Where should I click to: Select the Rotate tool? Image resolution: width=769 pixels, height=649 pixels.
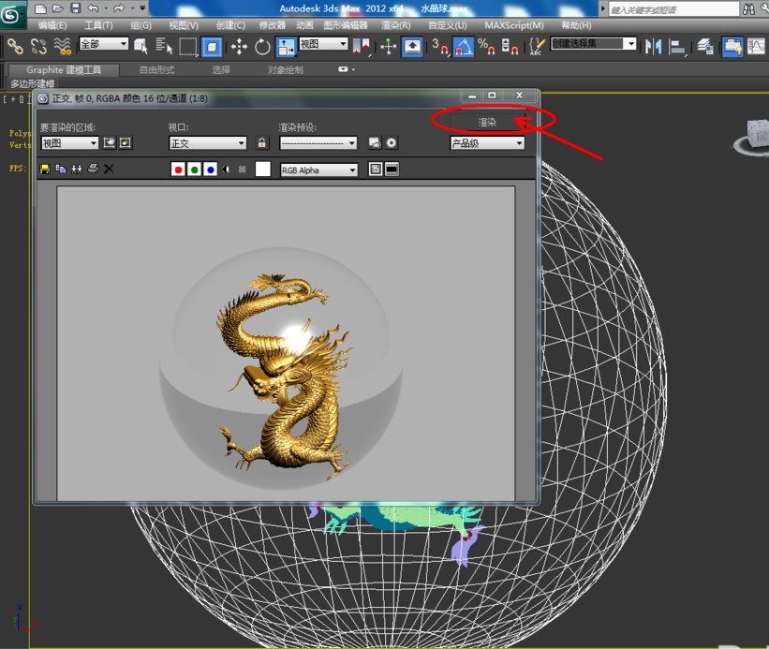[x=262, y=47]
